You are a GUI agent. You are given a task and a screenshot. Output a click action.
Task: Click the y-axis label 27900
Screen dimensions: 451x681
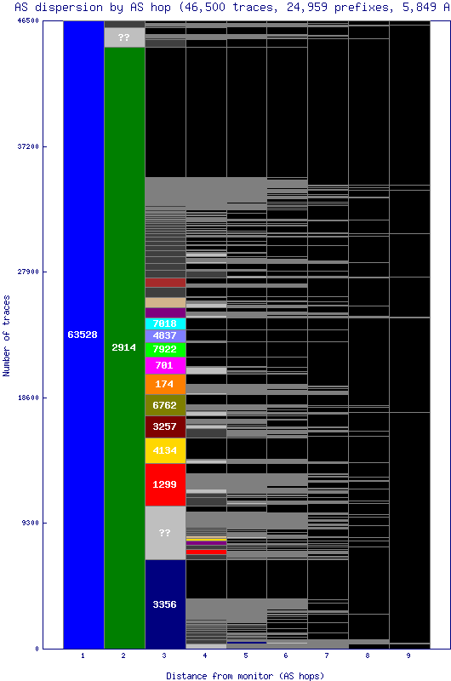28,272
